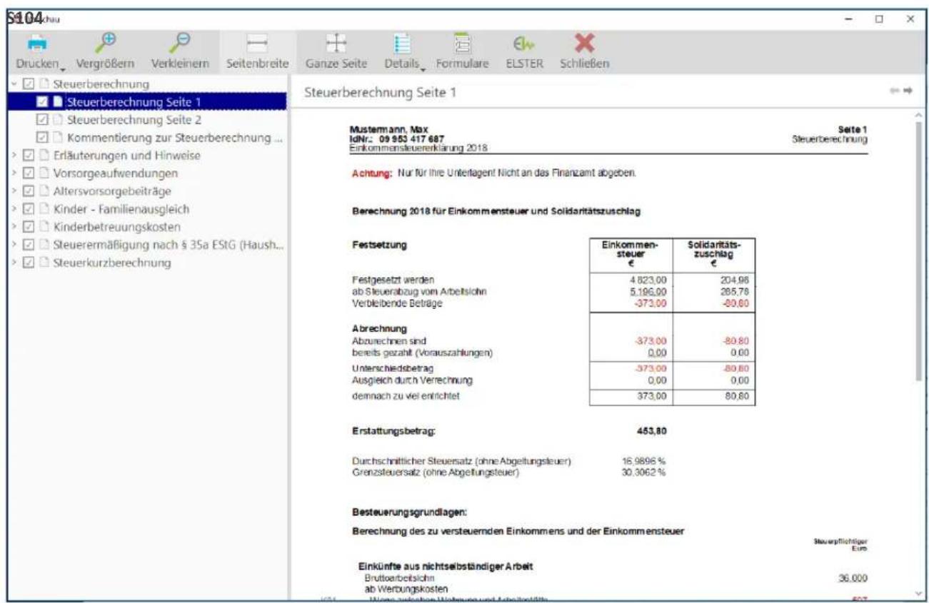Click the Erstattungsbetrag value 453,80
The width and height of the screenshot is (929, 603).
click(x=652, y=431)
